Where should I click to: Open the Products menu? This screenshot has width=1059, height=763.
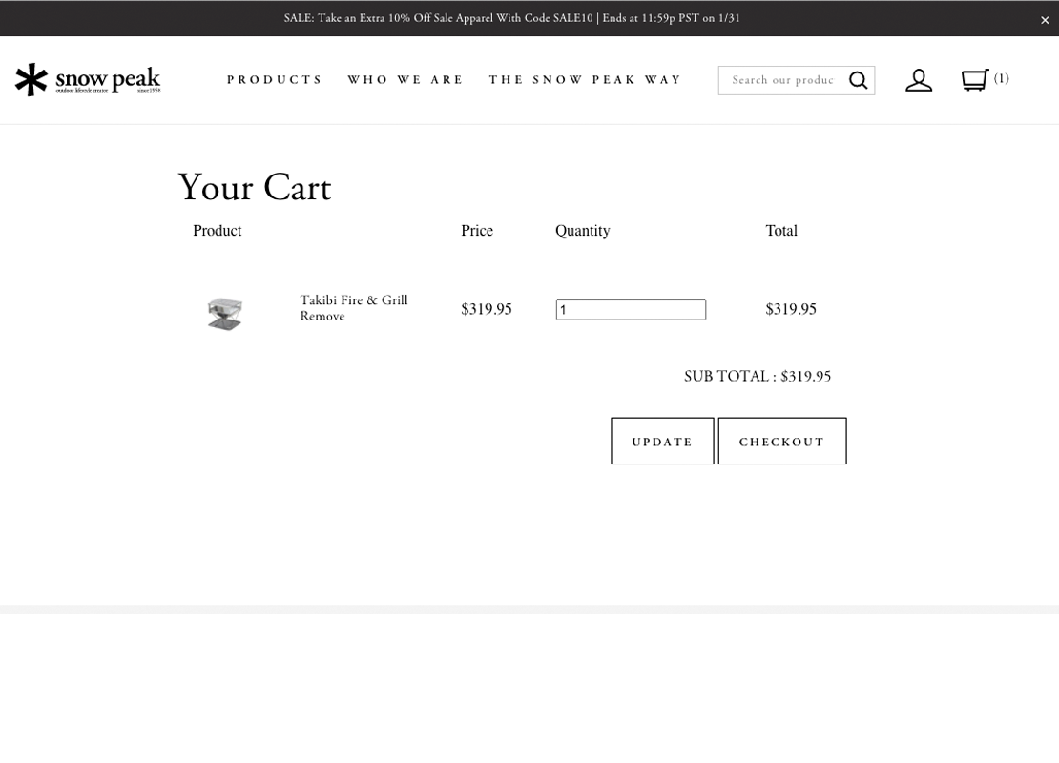275,80
